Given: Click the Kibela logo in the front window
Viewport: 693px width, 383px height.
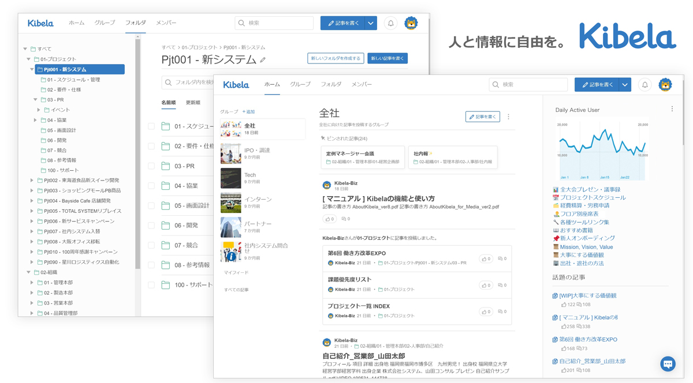Looking at the screenshot, I should pyautogui.click(x=236, y=85).
